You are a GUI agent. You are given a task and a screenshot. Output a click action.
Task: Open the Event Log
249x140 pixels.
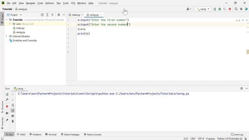point(237,135)
